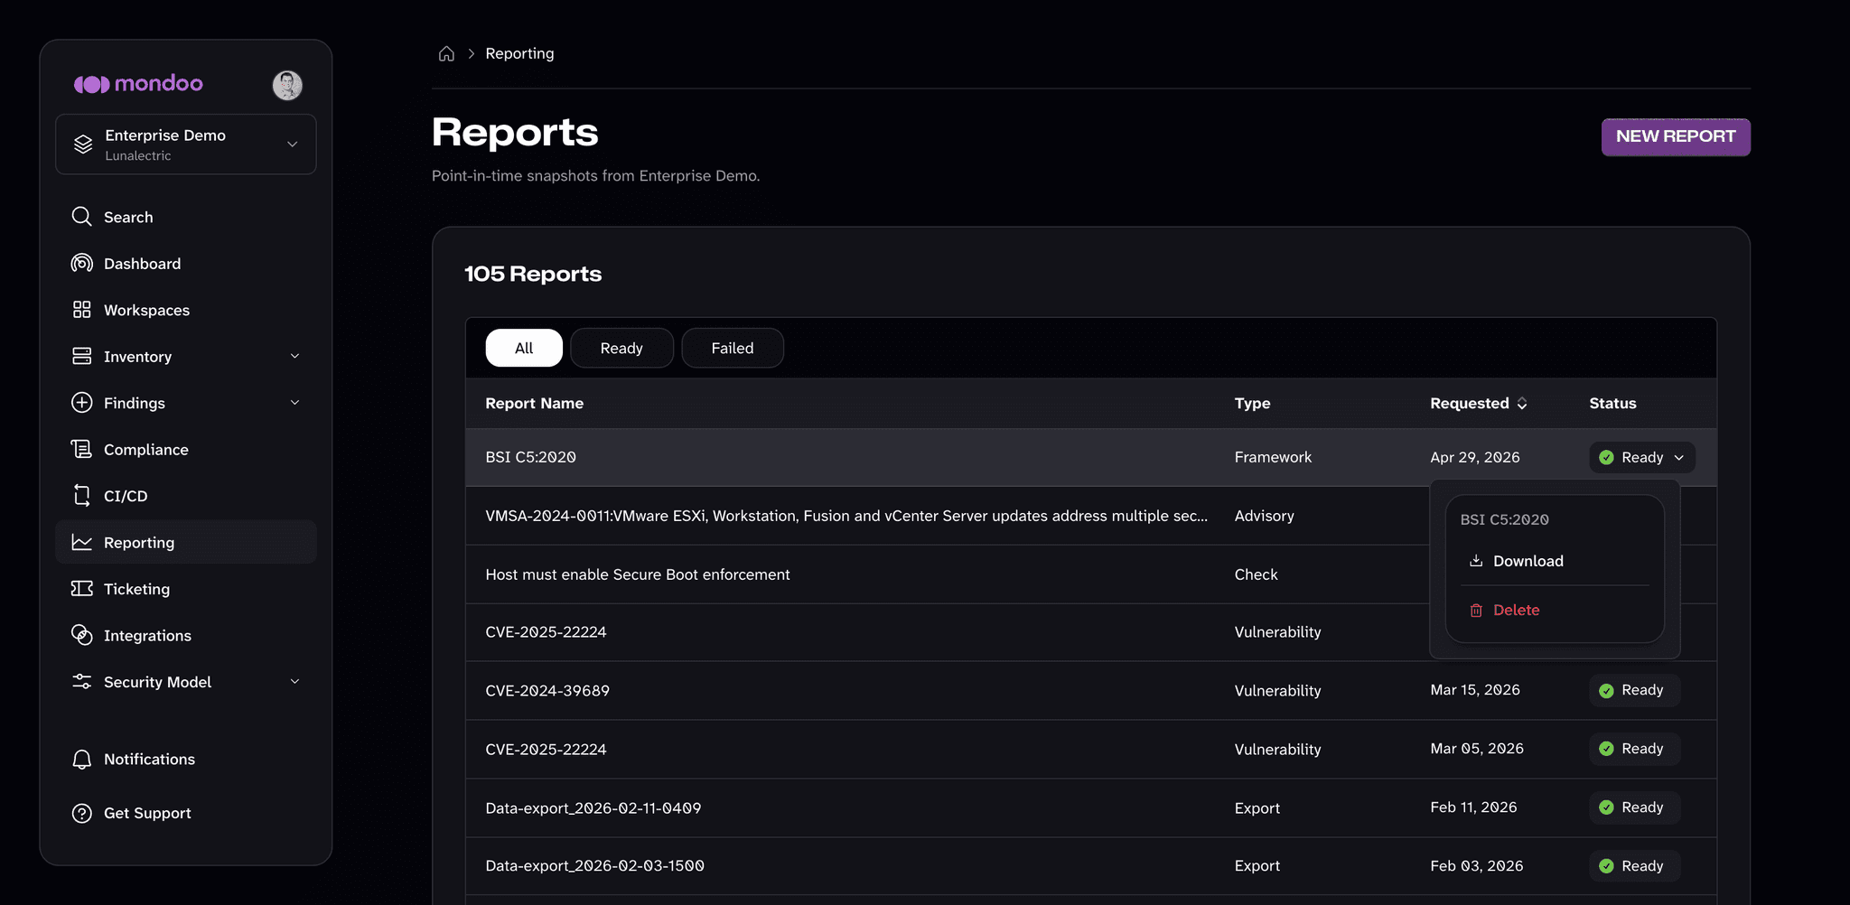Open the VMSA-2024-0011 advisory report row

tap(947, 516)
